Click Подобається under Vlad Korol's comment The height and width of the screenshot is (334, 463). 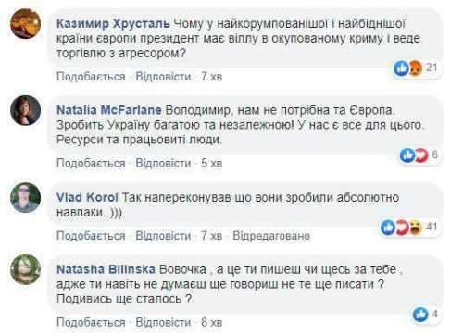[91, 236]
